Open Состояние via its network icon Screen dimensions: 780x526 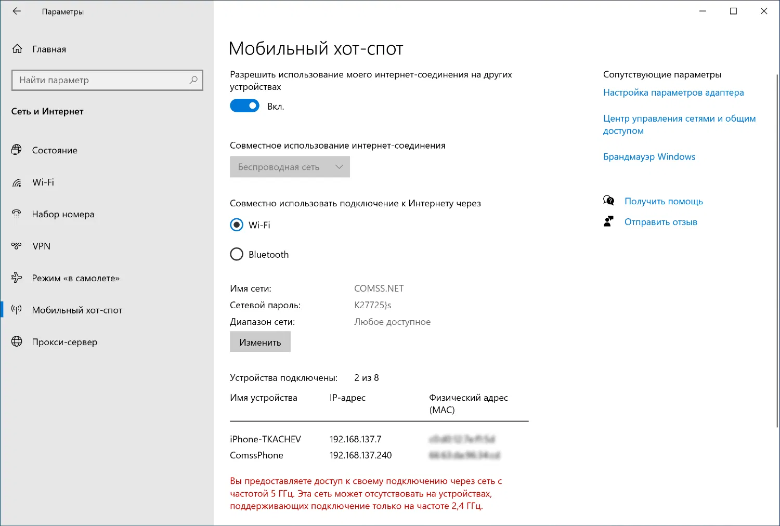(17, 150)
